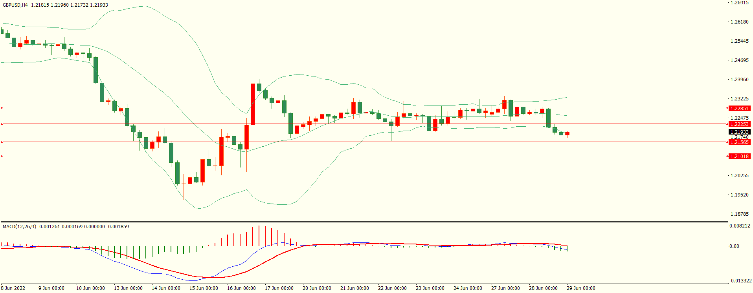Select the MACD -0.013322 scale label
Viewport: 753px width, 293px height.
(740, 281)
